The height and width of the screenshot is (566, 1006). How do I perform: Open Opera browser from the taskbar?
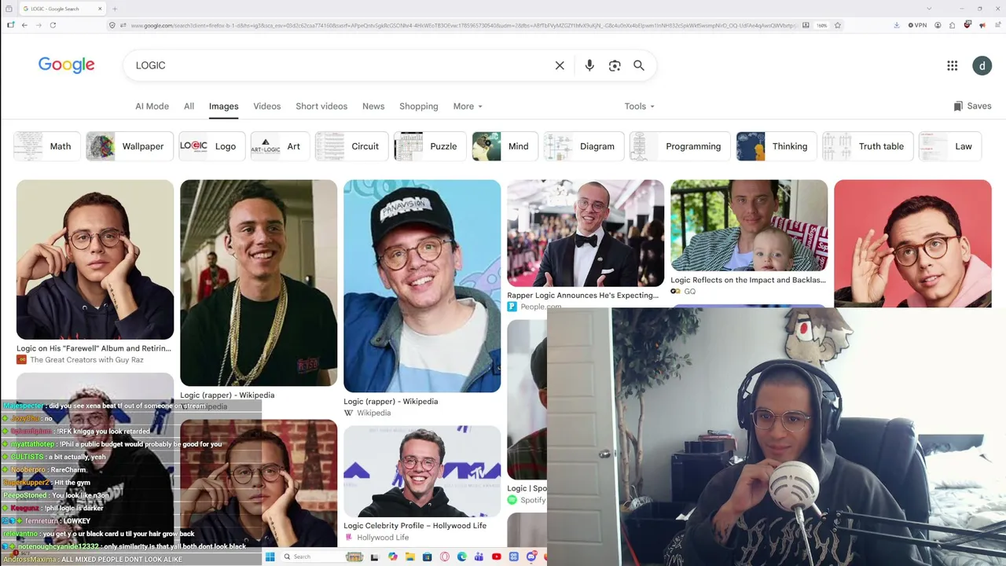(445, 557)
